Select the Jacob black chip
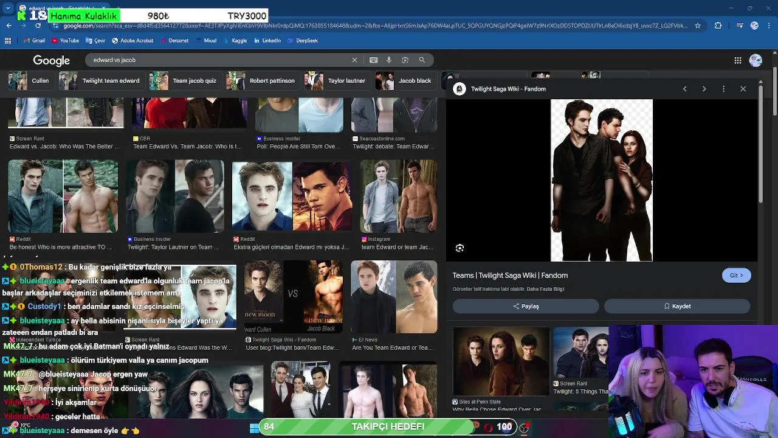This screenshot has width=778, height=438. point(405,80)
